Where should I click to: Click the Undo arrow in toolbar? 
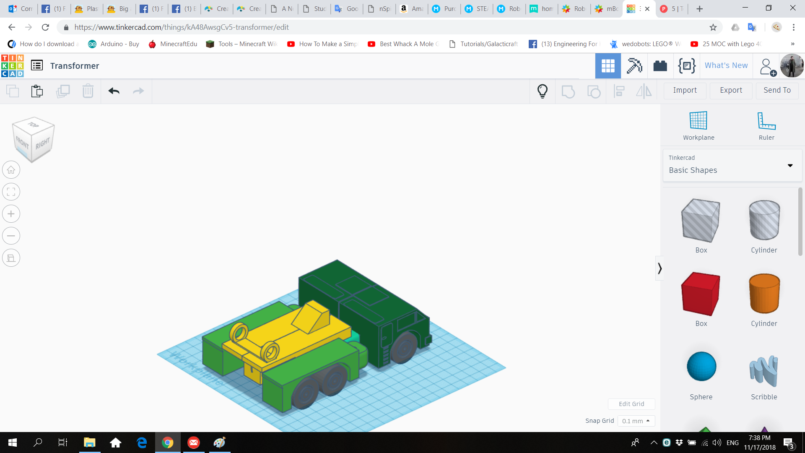pyautogui.click(x=114, y=91)
